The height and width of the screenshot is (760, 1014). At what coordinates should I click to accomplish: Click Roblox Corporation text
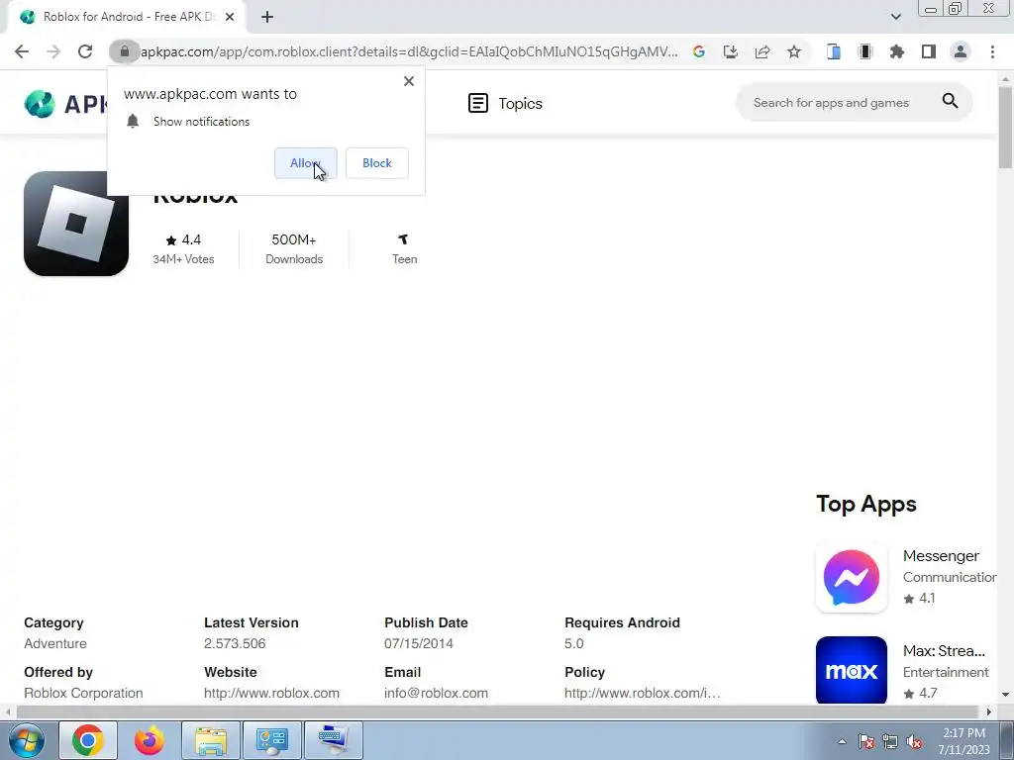pos(83,693)
